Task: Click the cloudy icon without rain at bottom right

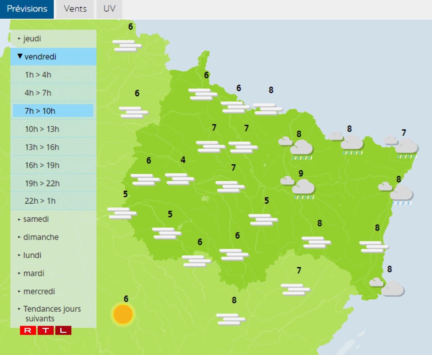Action: [387, 287]
